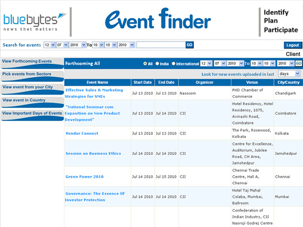Open search end month dropdown in top bar
The image size is (303, 227).
pyautogui.click(x=111, y=45)
